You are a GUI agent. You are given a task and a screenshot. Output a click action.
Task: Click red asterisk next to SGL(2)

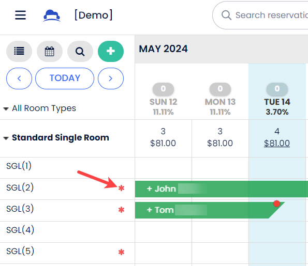tap(122, 188)
